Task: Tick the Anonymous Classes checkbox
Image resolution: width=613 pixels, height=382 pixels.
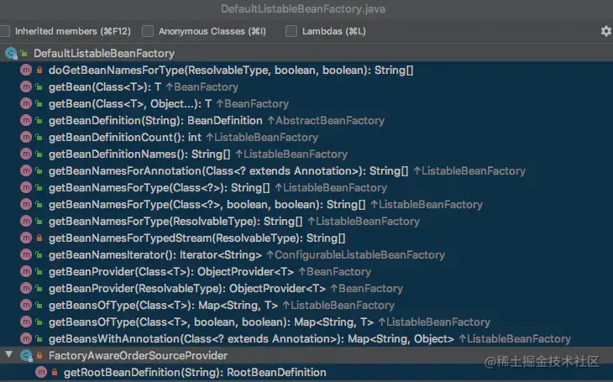Action: point(148,31)
